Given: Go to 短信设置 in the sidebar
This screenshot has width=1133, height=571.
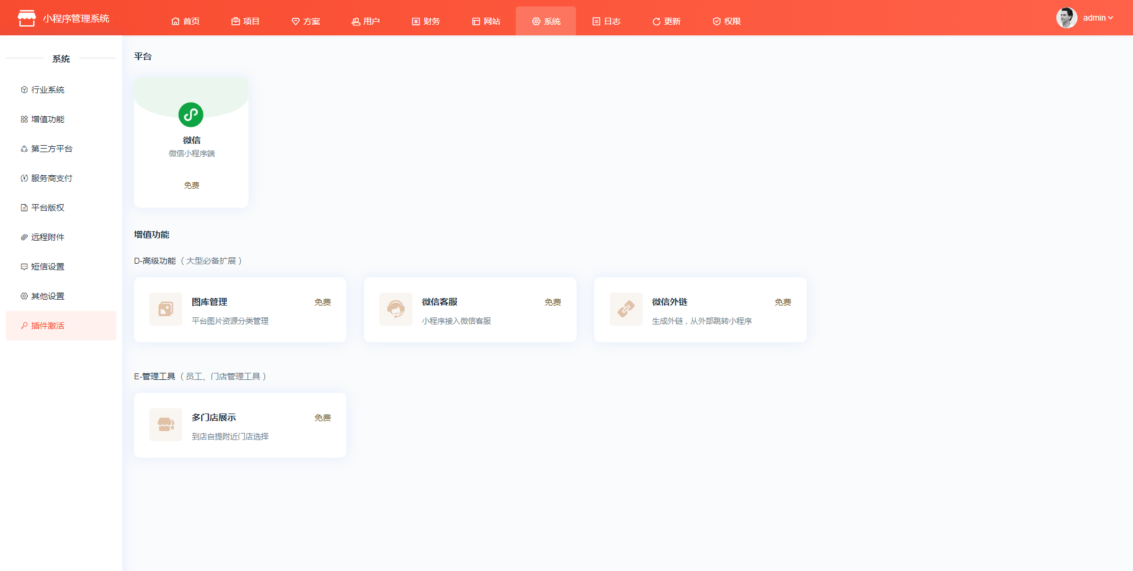Looking at the screenshot, I should point(61,267).
